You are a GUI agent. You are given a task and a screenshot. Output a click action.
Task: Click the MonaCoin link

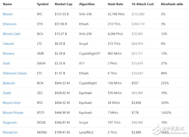tap(10, 132)
